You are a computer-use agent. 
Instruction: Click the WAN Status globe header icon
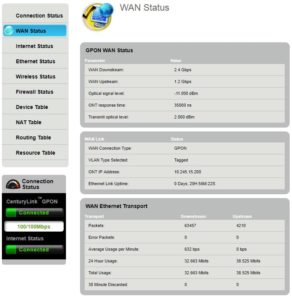[98, 16]
